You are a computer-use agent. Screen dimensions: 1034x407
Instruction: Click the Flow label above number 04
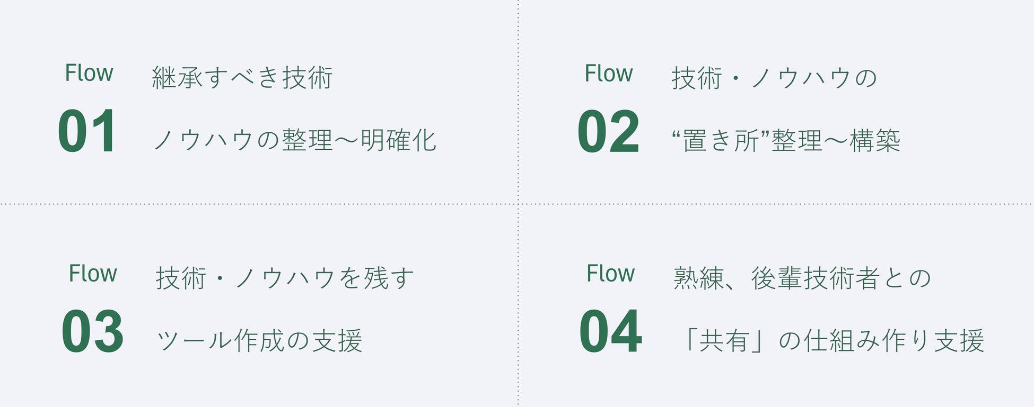click(x=610, y=274)
